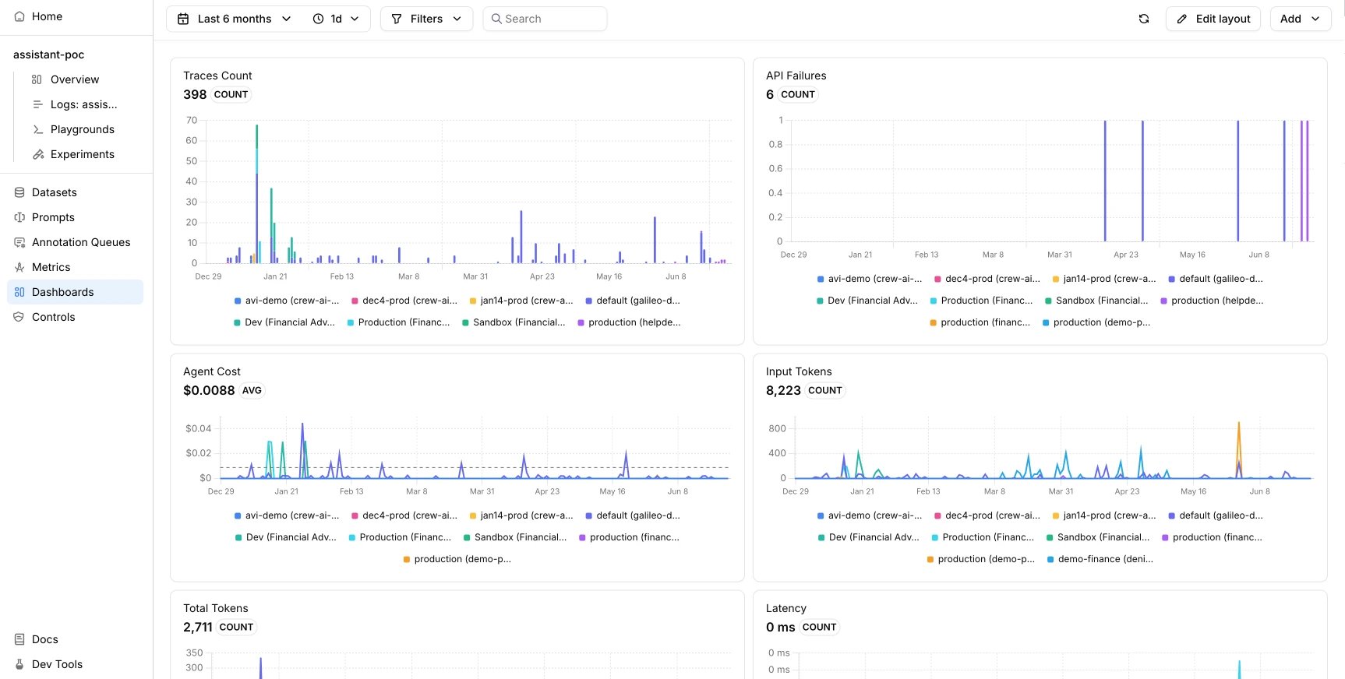The width and height of the screenshot is (1345, 679).
Task: Open the Experiments page
Action: pyautogui.click(x=83, y=154)
